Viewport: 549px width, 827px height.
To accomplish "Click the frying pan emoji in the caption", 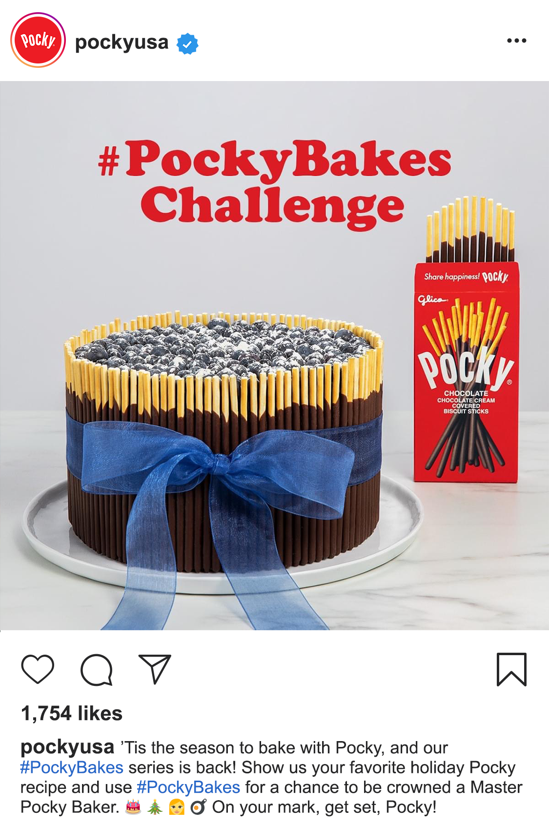I will 198,807.
